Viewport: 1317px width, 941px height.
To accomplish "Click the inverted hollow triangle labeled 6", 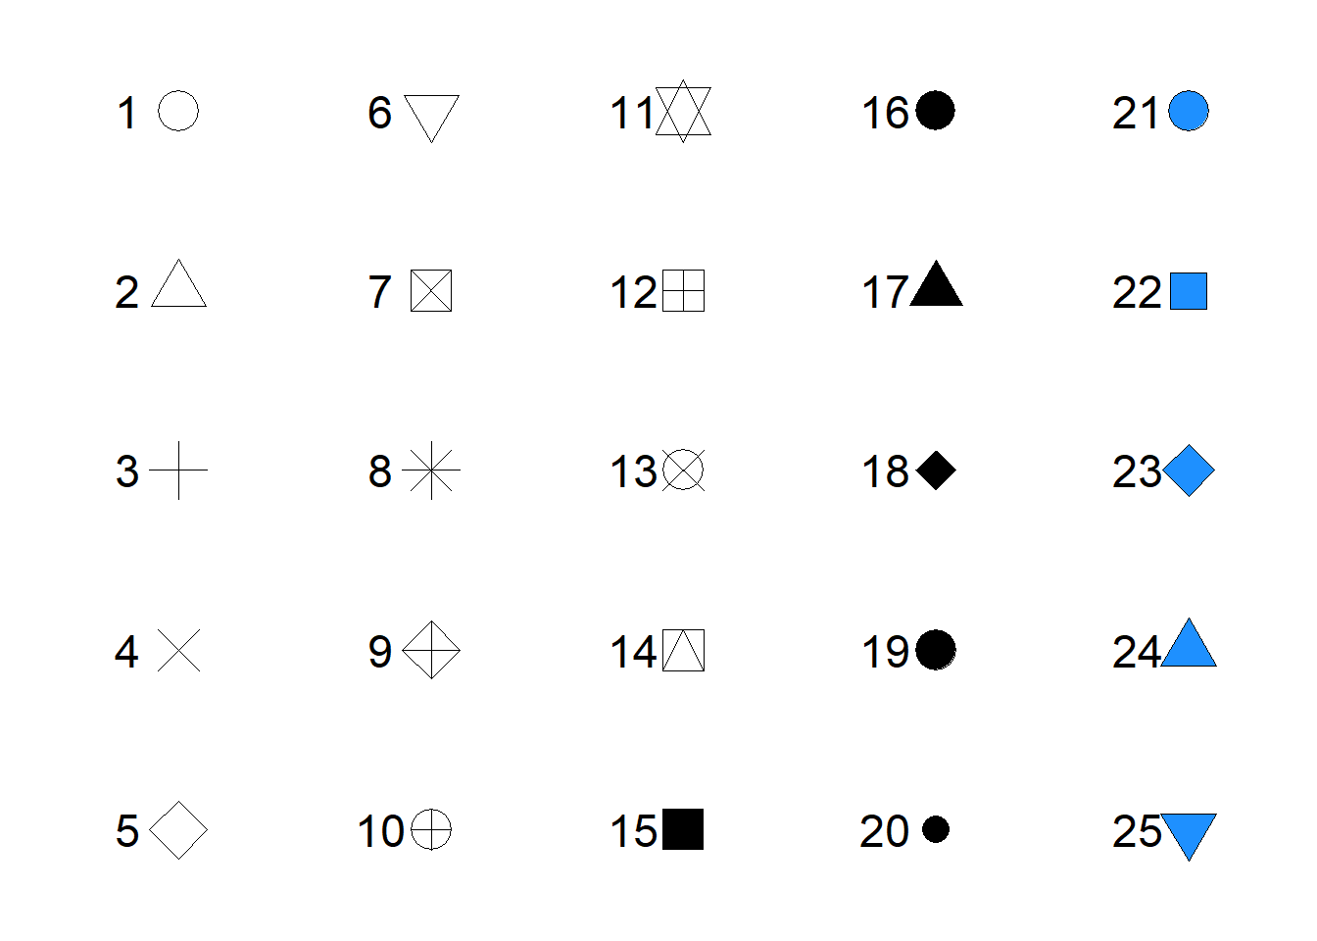I will 431,118.
